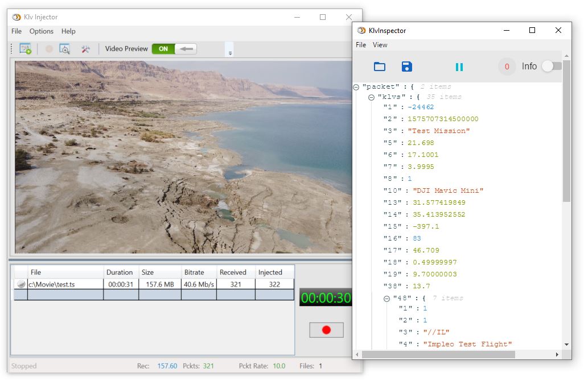Pause the KLV packet stream
584x381 pixels.
(459, 67)
